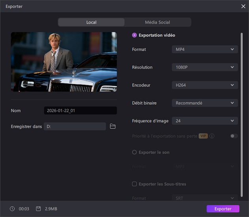Switch to the Local tab

click(91, 22)
